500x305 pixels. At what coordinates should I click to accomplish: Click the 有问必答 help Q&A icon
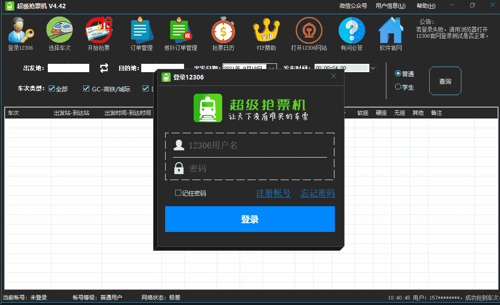pos(351,33)
